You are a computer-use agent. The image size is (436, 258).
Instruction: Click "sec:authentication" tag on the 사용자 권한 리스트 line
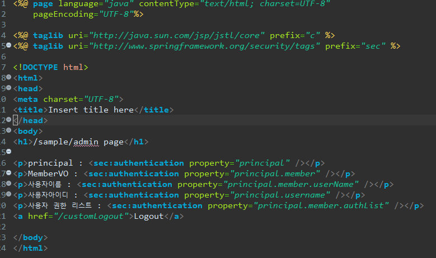pos(157,206)
